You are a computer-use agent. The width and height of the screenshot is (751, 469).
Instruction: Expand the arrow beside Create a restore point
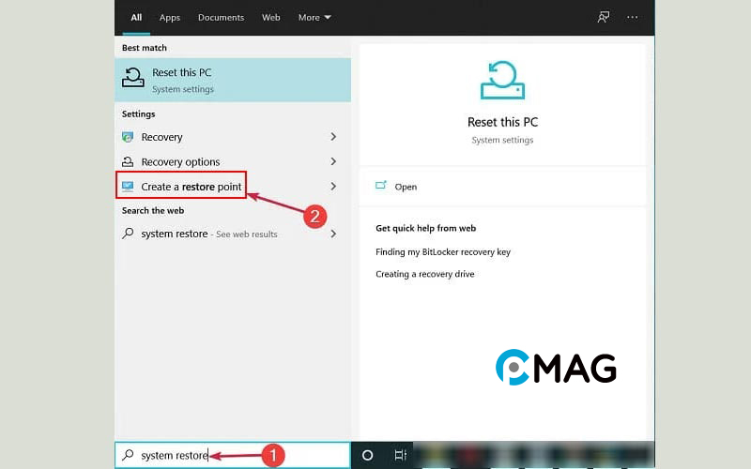pos(333,187)
